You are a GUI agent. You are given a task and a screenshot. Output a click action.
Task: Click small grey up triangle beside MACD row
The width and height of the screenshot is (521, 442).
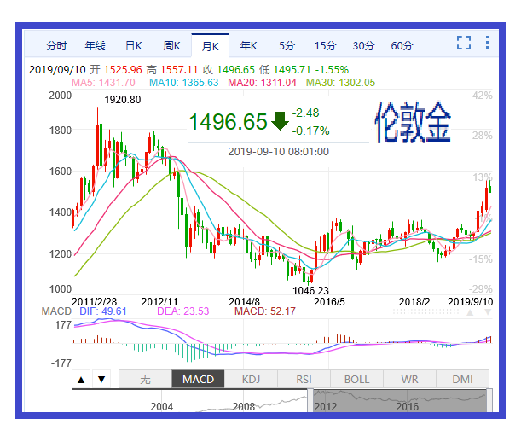[x=470, y=312]
